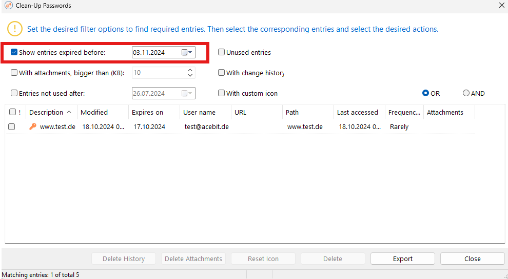The image size is (508, 279).
Task: Sort by Description column header
Action: pyautogui.click(x=51, y=112)
